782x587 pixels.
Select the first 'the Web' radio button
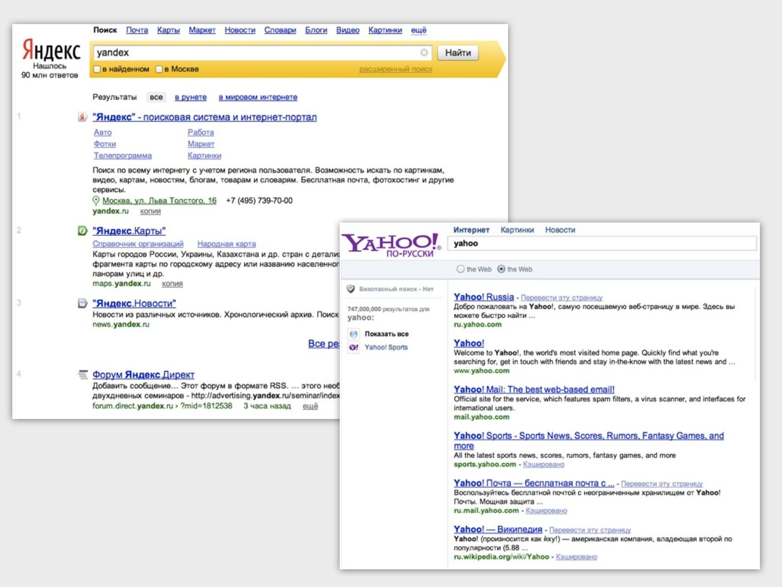(460, 269)
